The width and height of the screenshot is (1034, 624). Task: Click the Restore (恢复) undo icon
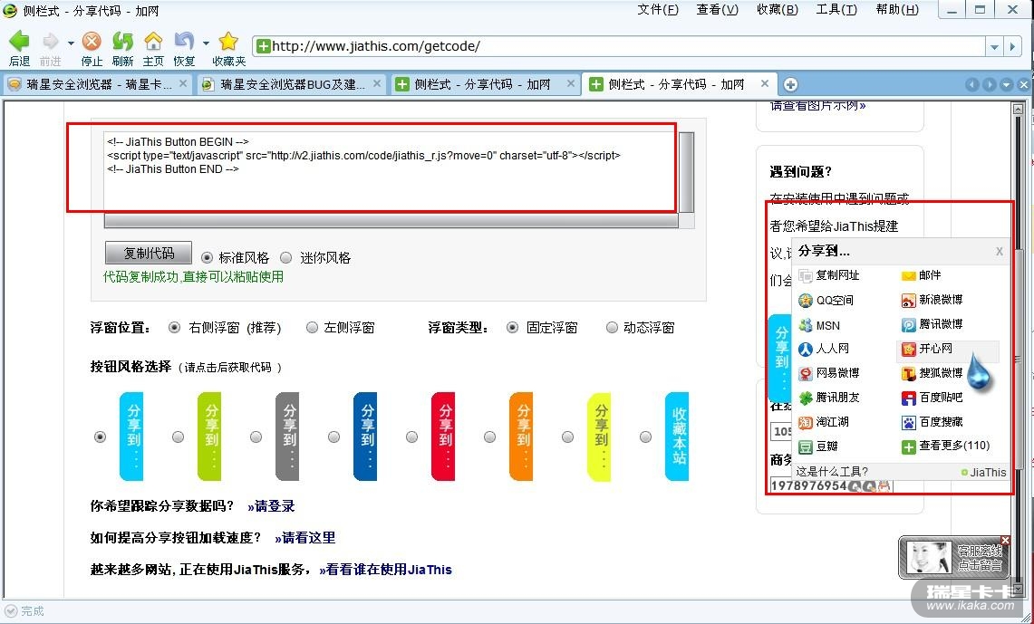coord(185,42)
